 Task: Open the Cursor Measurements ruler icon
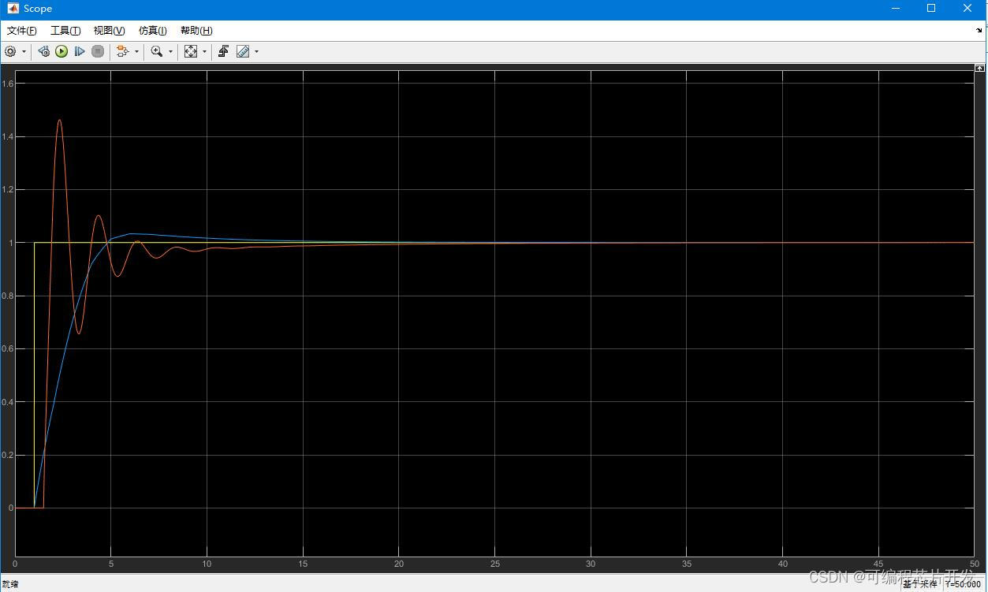click(243, 51)
